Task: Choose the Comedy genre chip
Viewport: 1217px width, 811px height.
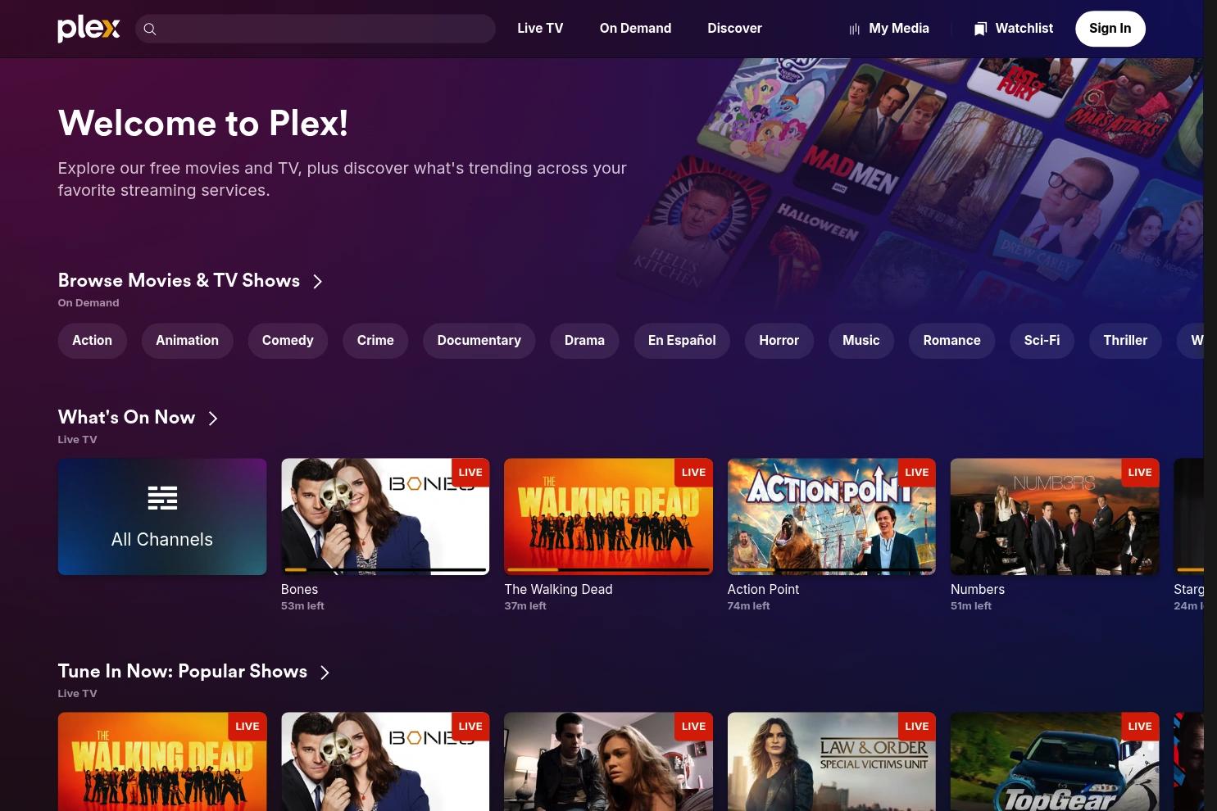Action: point(288,341)
